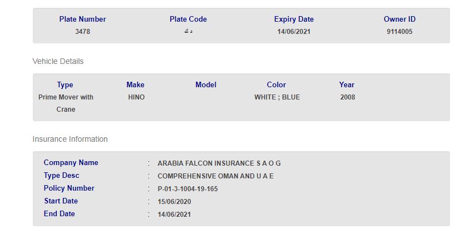Select the WHITE ; BLUE color value
The width and height of the screenshot is (465, 234).
tap(277, 97)
